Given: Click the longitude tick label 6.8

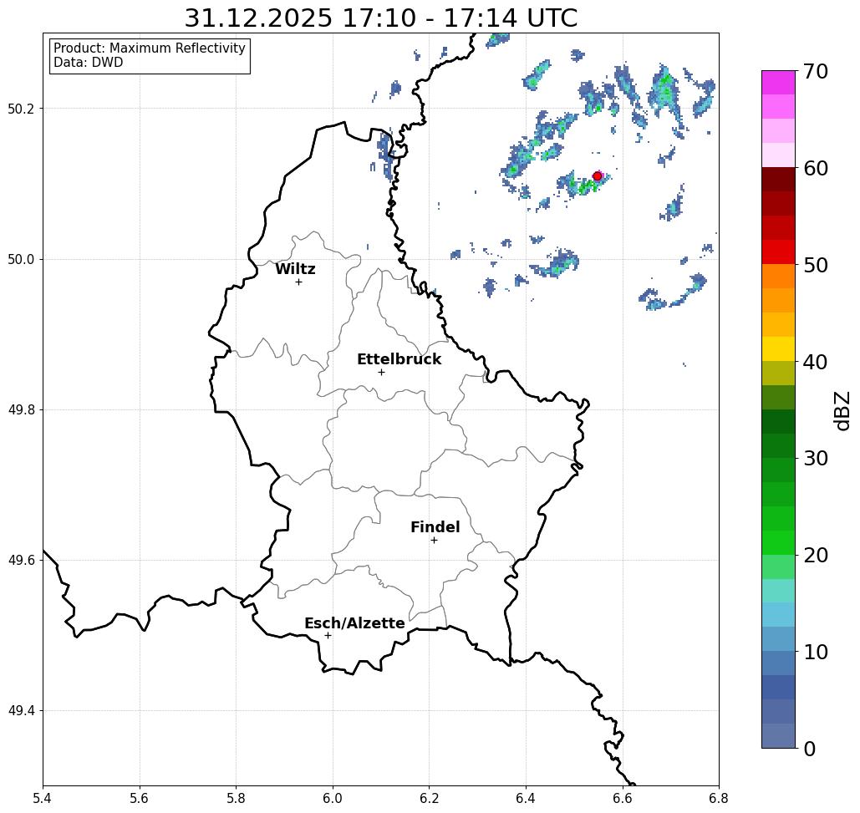Looking at the screenshot, I should [719, 798].
